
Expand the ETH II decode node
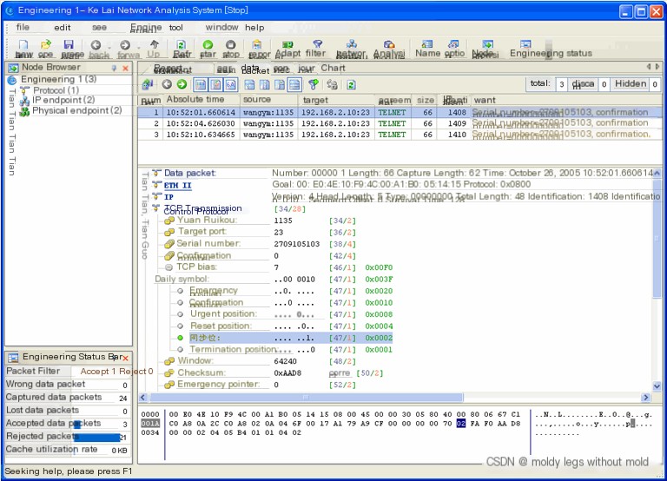pos(156,185)
